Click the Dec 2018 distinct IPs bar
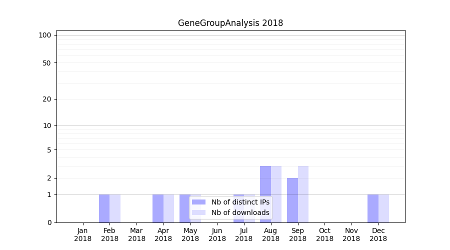 coord(373,208)
